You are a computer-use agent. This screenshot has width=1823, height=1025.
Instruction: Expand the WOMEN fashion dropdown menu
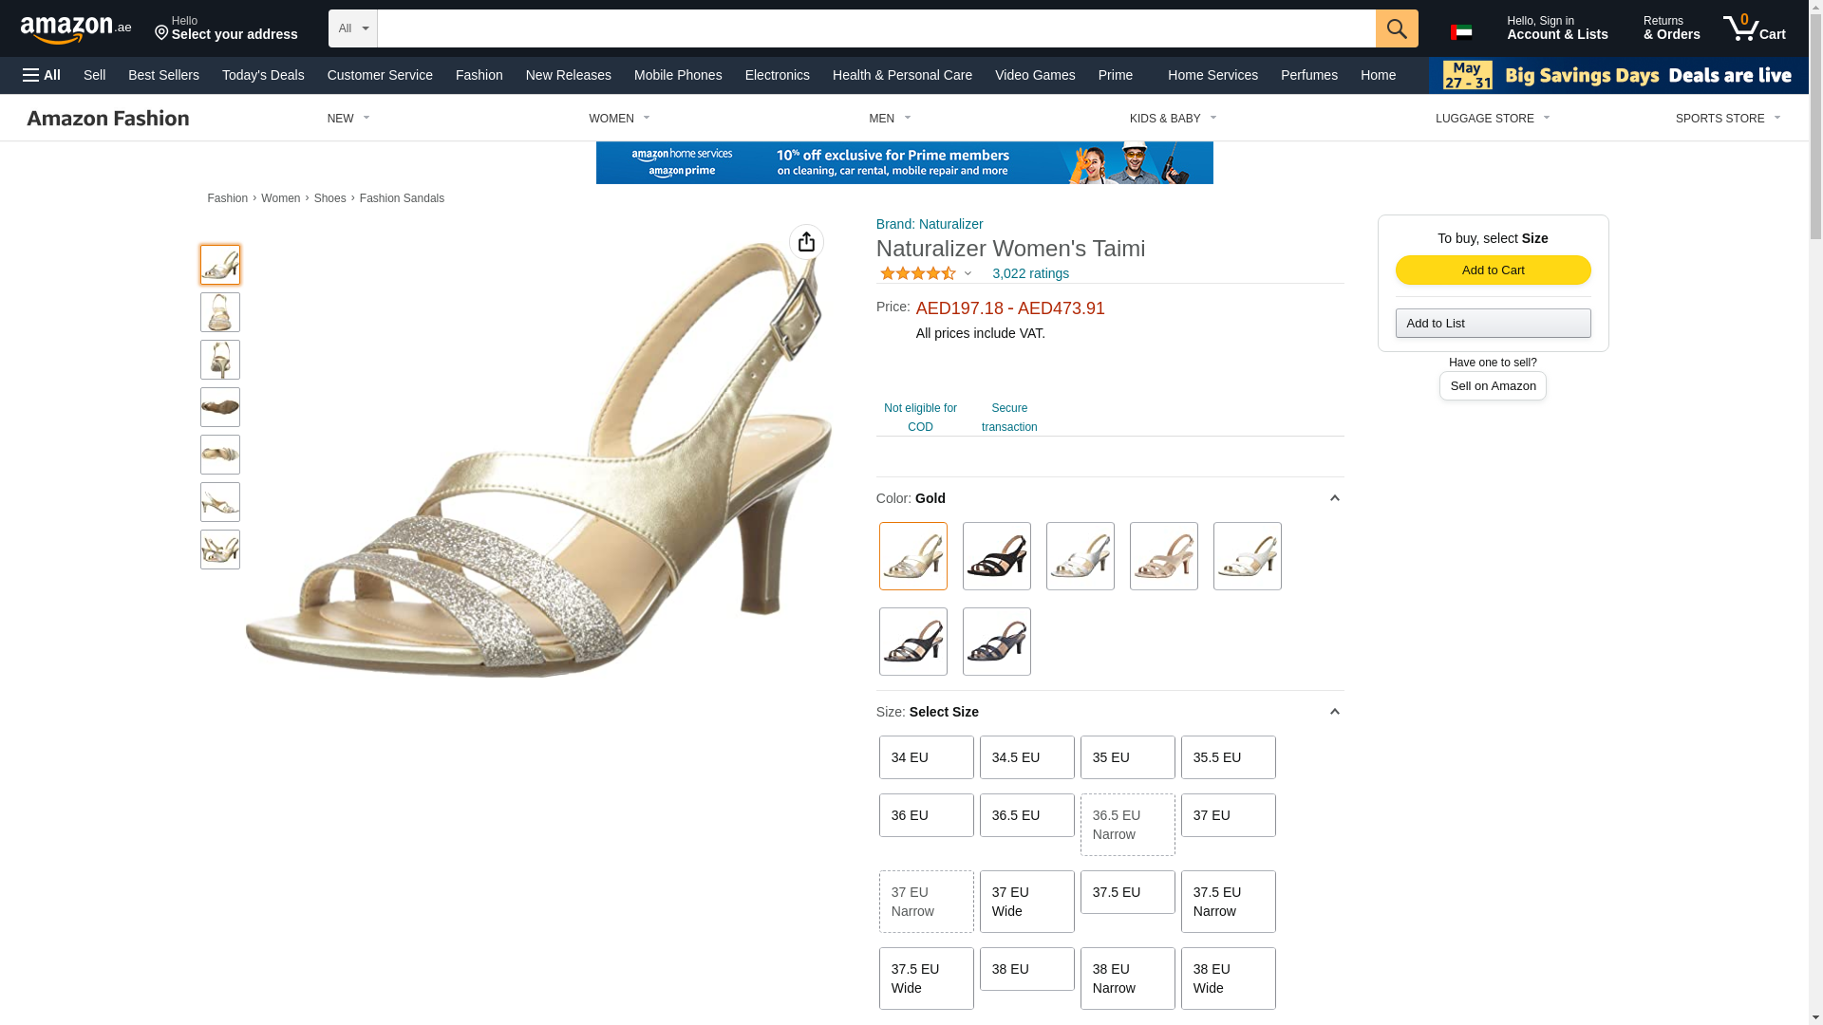[619, 119]
